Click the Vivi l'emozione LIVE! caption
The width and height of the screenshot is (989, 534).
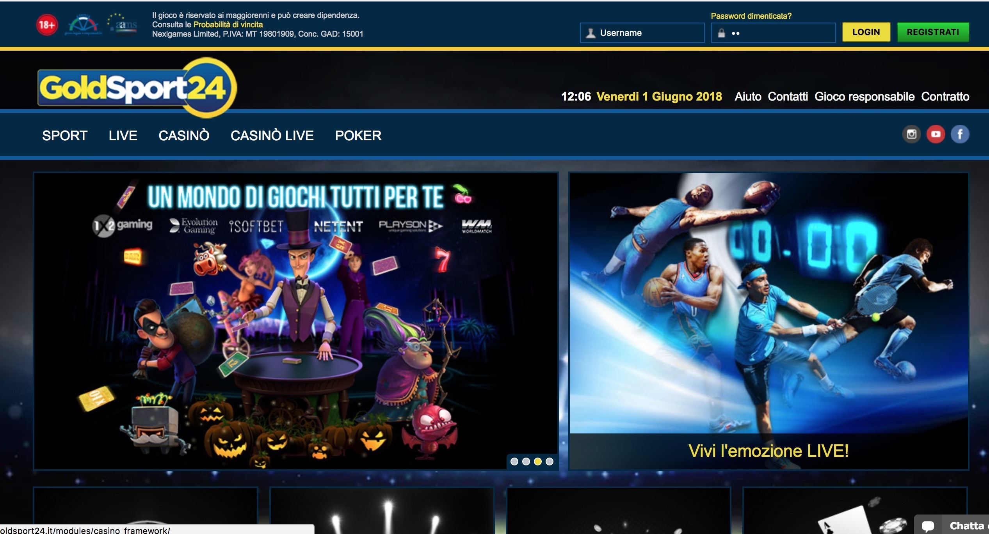click(x=768, y=451)
